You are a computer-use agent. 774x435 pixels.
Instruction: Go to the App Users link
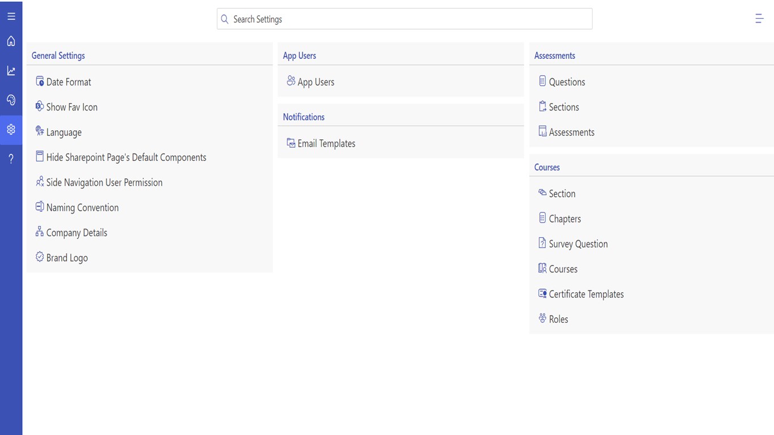[316, 82]
